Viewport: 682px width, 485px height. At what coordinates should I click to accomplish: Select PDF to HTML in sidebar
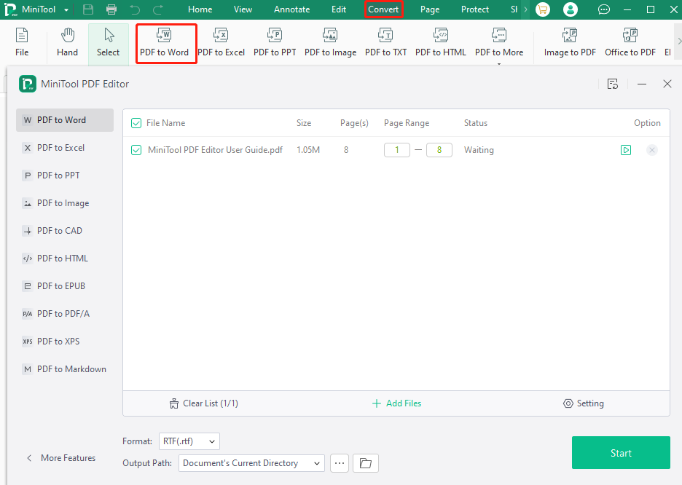tap(65, 259)
